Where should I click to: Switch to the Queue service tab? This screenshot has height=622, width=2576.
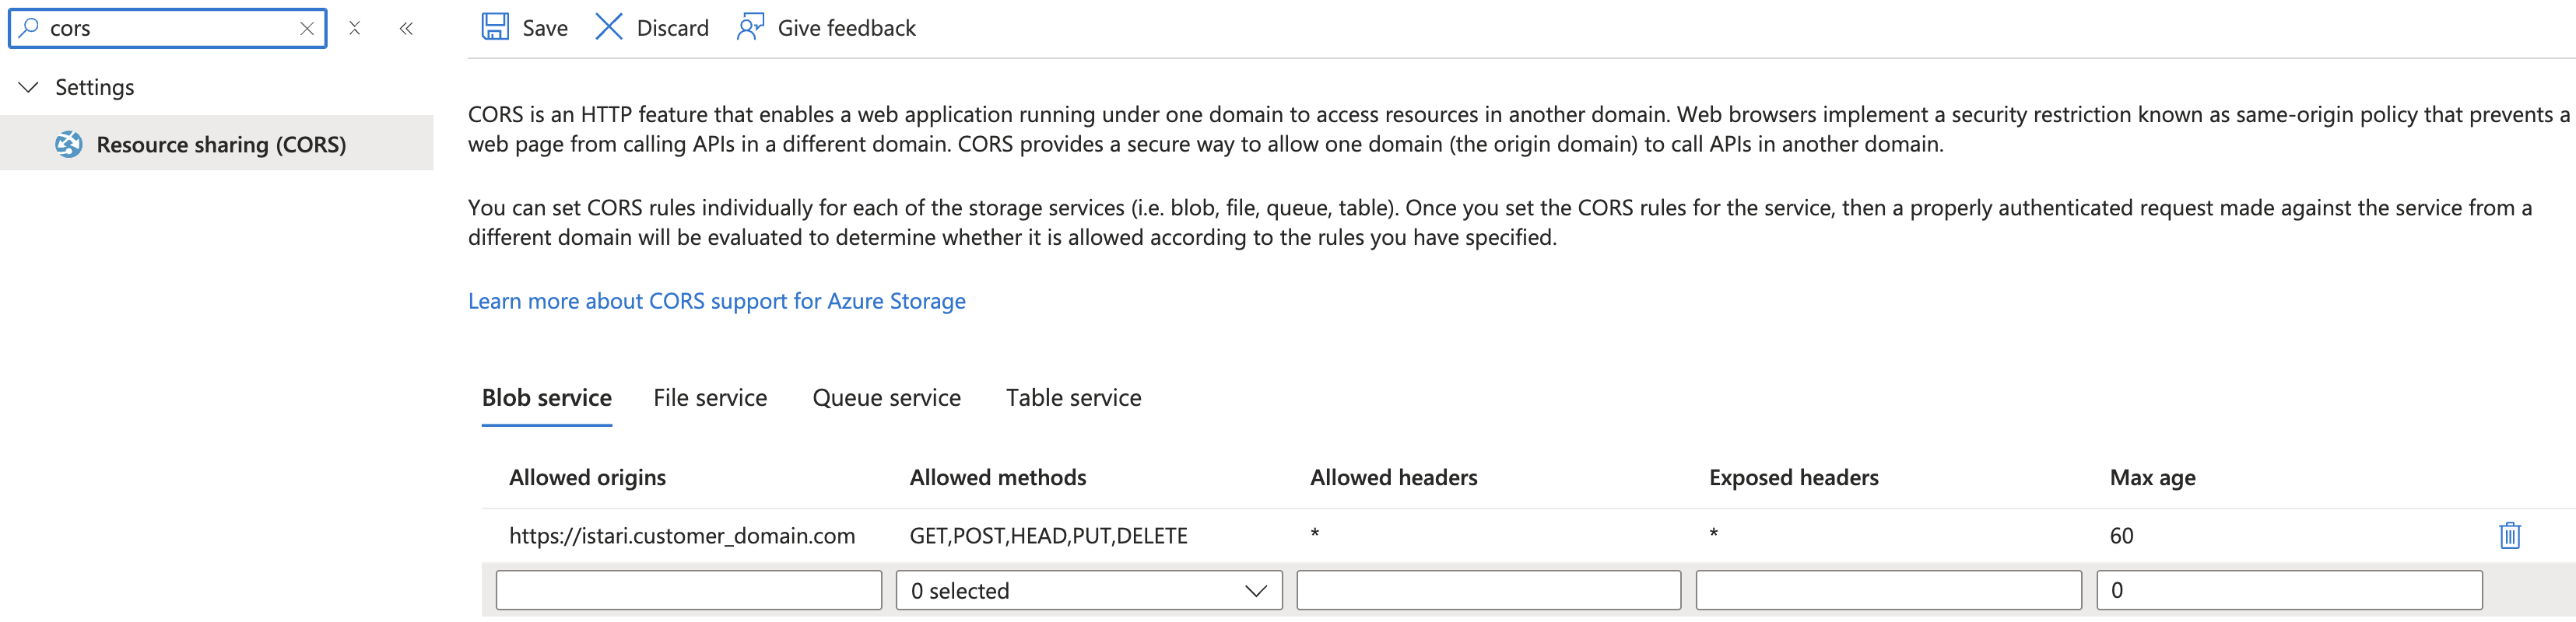(886, 398)
